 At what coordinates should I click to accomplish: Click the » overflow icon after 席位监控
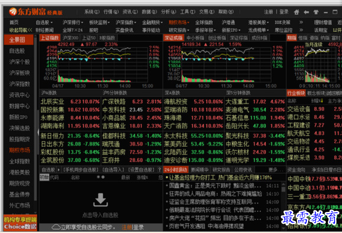301,30
